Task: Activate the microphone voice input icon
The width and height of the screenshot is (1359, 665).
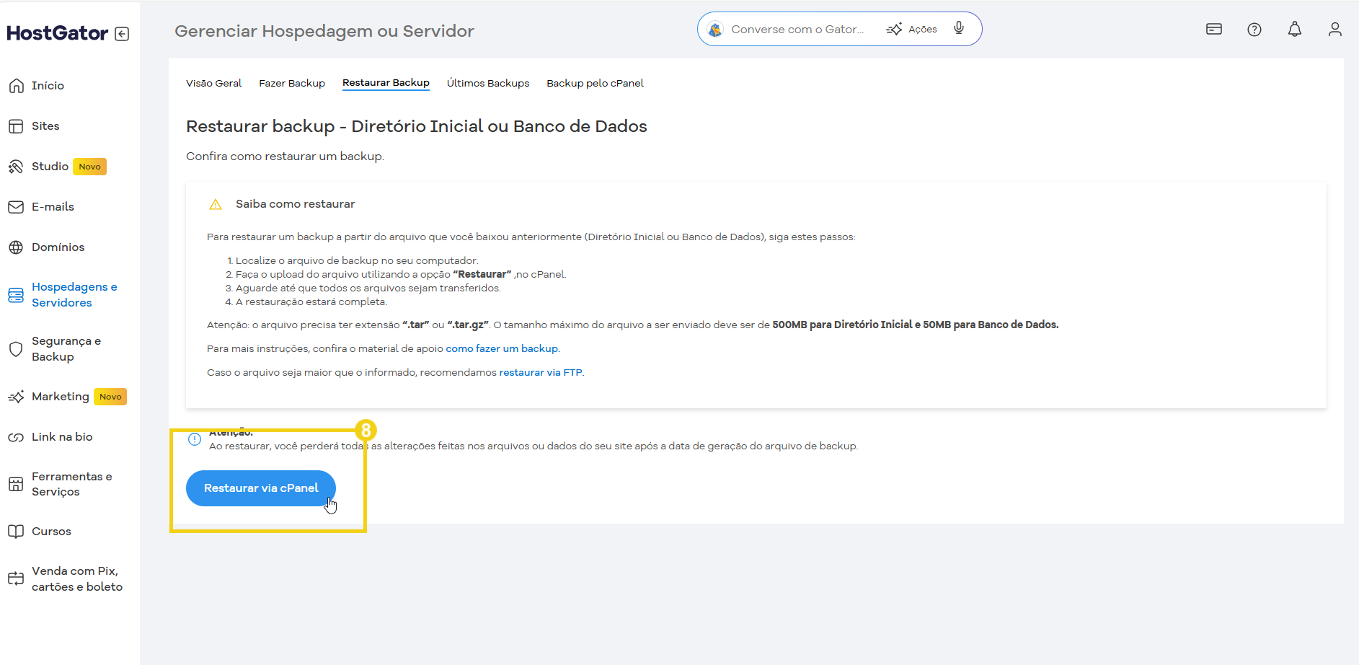Action: pos(959,28)
